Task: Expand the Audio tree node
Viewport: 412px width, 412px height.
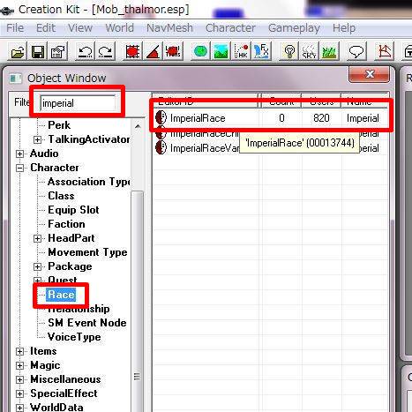Action: (19, 154)
